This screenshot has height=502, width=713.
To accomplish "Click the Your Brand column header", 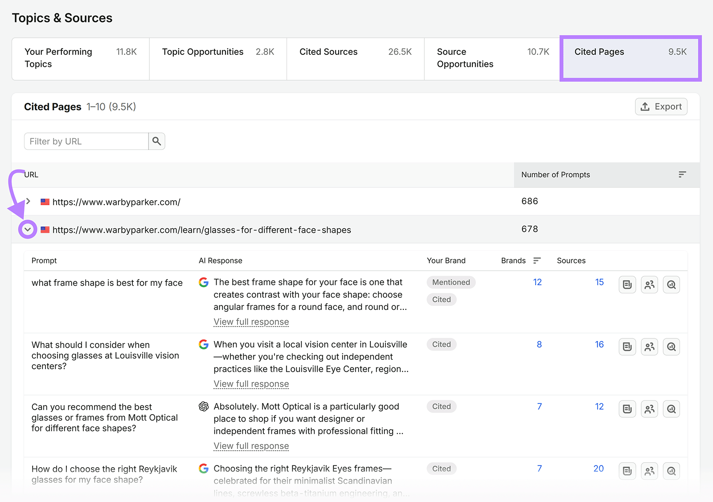I will 446,260.
